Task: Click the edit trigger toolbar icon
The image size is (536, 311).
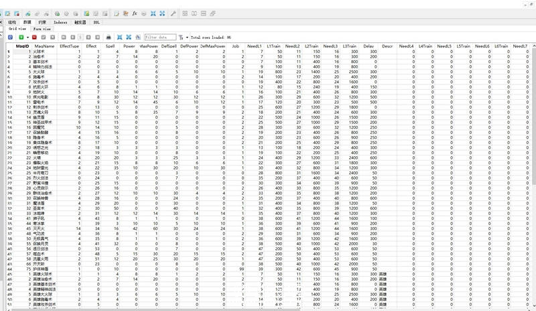Action: point(66,13)
